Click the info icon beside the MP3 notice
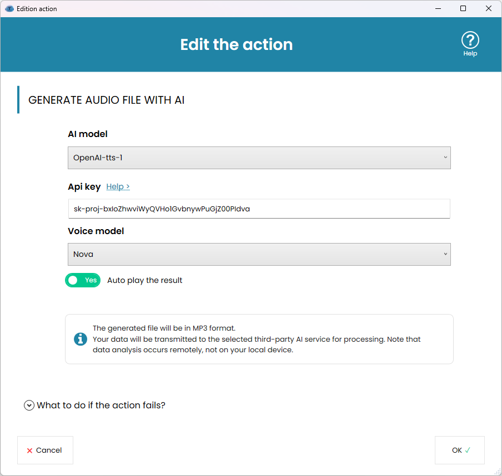The width and height of the screenshot is (502, 476). coord(79,339)
